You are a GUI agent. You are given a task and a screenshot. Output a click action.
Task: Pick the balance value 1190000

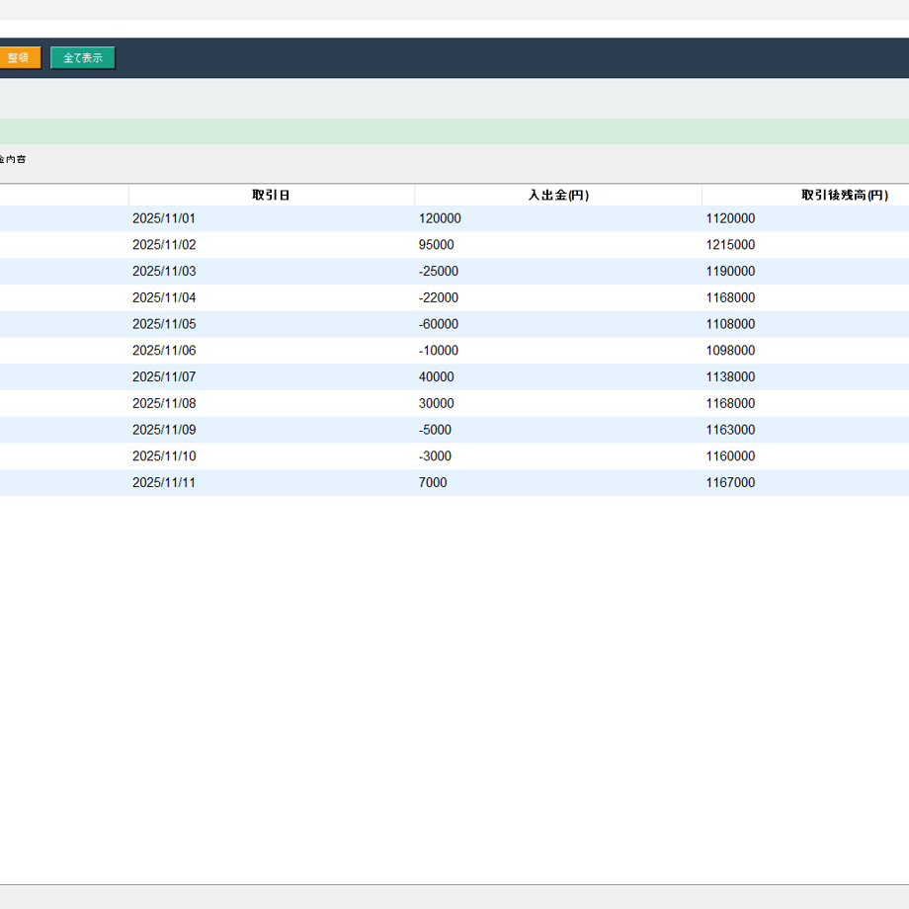[x=730, y=272]
